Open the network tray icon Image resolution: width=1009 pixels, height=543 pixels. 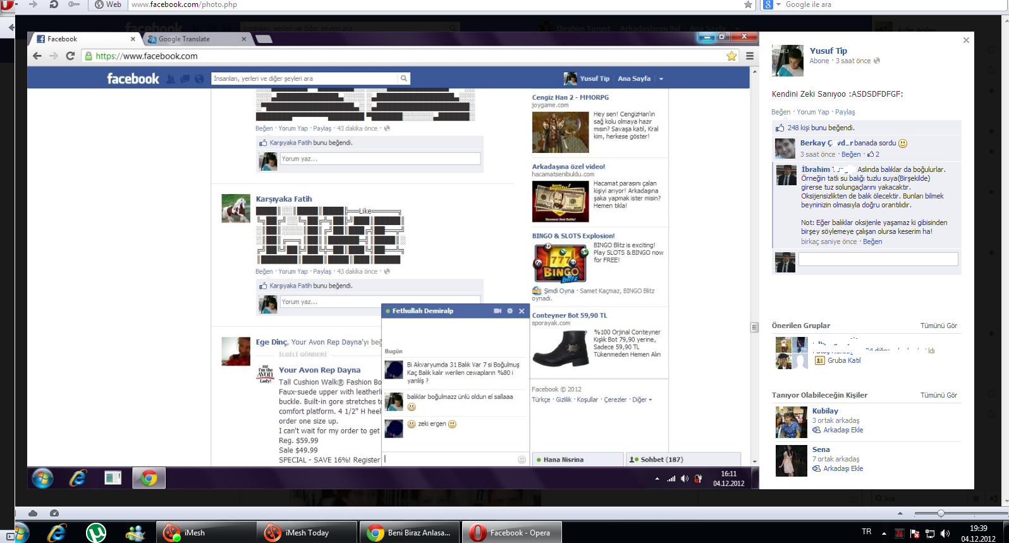click(x=930, y=534)
